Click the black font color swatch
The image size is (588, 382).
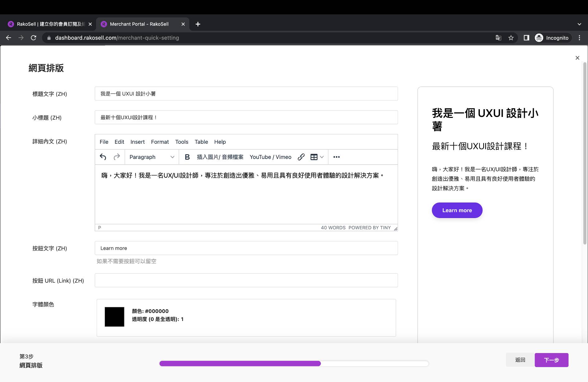click(114, 317)
